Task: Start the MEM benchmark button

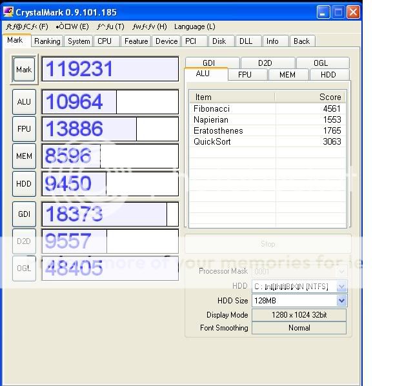Action: (24, 156)
